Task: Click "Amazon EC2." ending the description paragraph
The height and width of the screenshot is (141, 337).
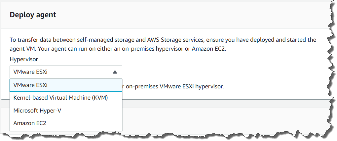Action: click(x=214, y=48)
